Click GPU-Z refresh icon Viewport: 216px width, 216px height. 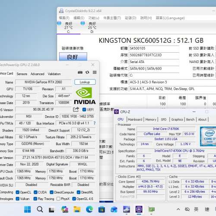tap(87, 72)
